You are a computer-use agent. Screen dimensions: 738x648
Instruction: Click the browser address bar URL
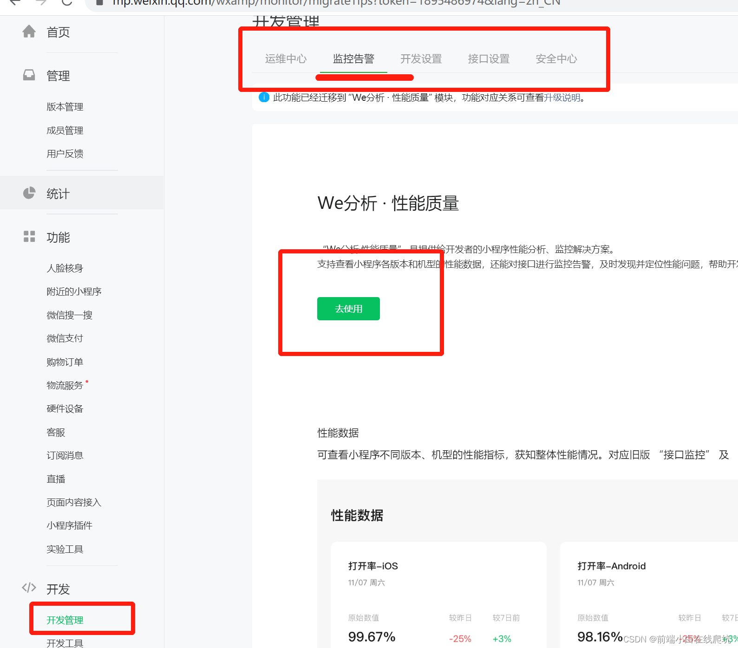click(x=337, y=2)
